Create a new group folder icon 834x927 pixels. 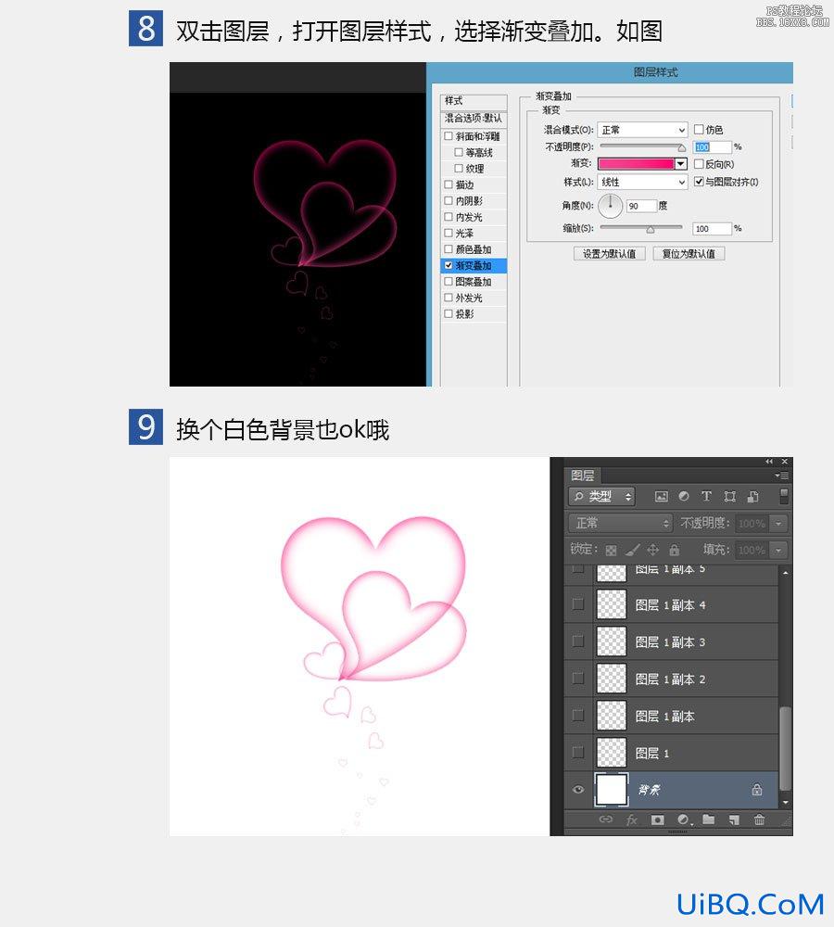click(709, 819)
